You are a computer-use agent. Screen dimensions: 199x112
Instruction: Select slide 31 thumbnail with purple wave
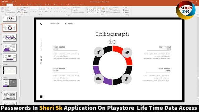[x=10, y=38]
